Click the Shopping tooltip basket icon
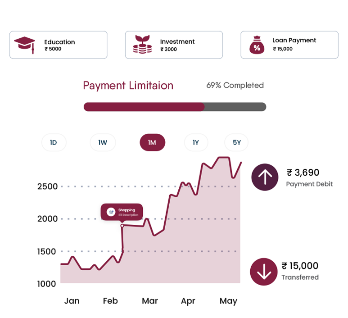Image resolution: width=348 pixels, height=318 pixels. click(x=111, y=212)
